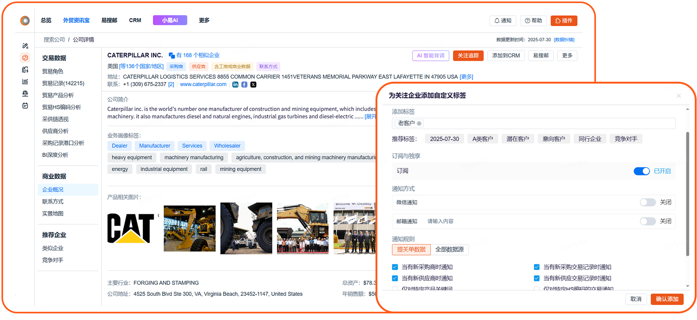Turn off the 订阅 subscription switch
The height and width of the screenshot is (320, 697).
pyautogui.click(x=642, y=171)
